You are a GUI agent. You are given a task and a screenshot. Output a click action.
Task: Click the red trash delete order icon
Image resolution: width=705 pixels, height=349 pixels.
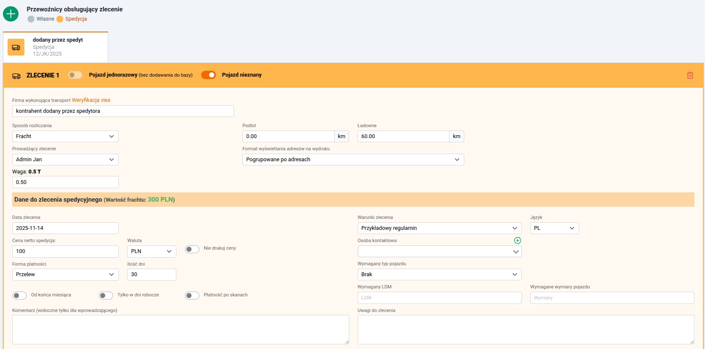coord(690,75)
